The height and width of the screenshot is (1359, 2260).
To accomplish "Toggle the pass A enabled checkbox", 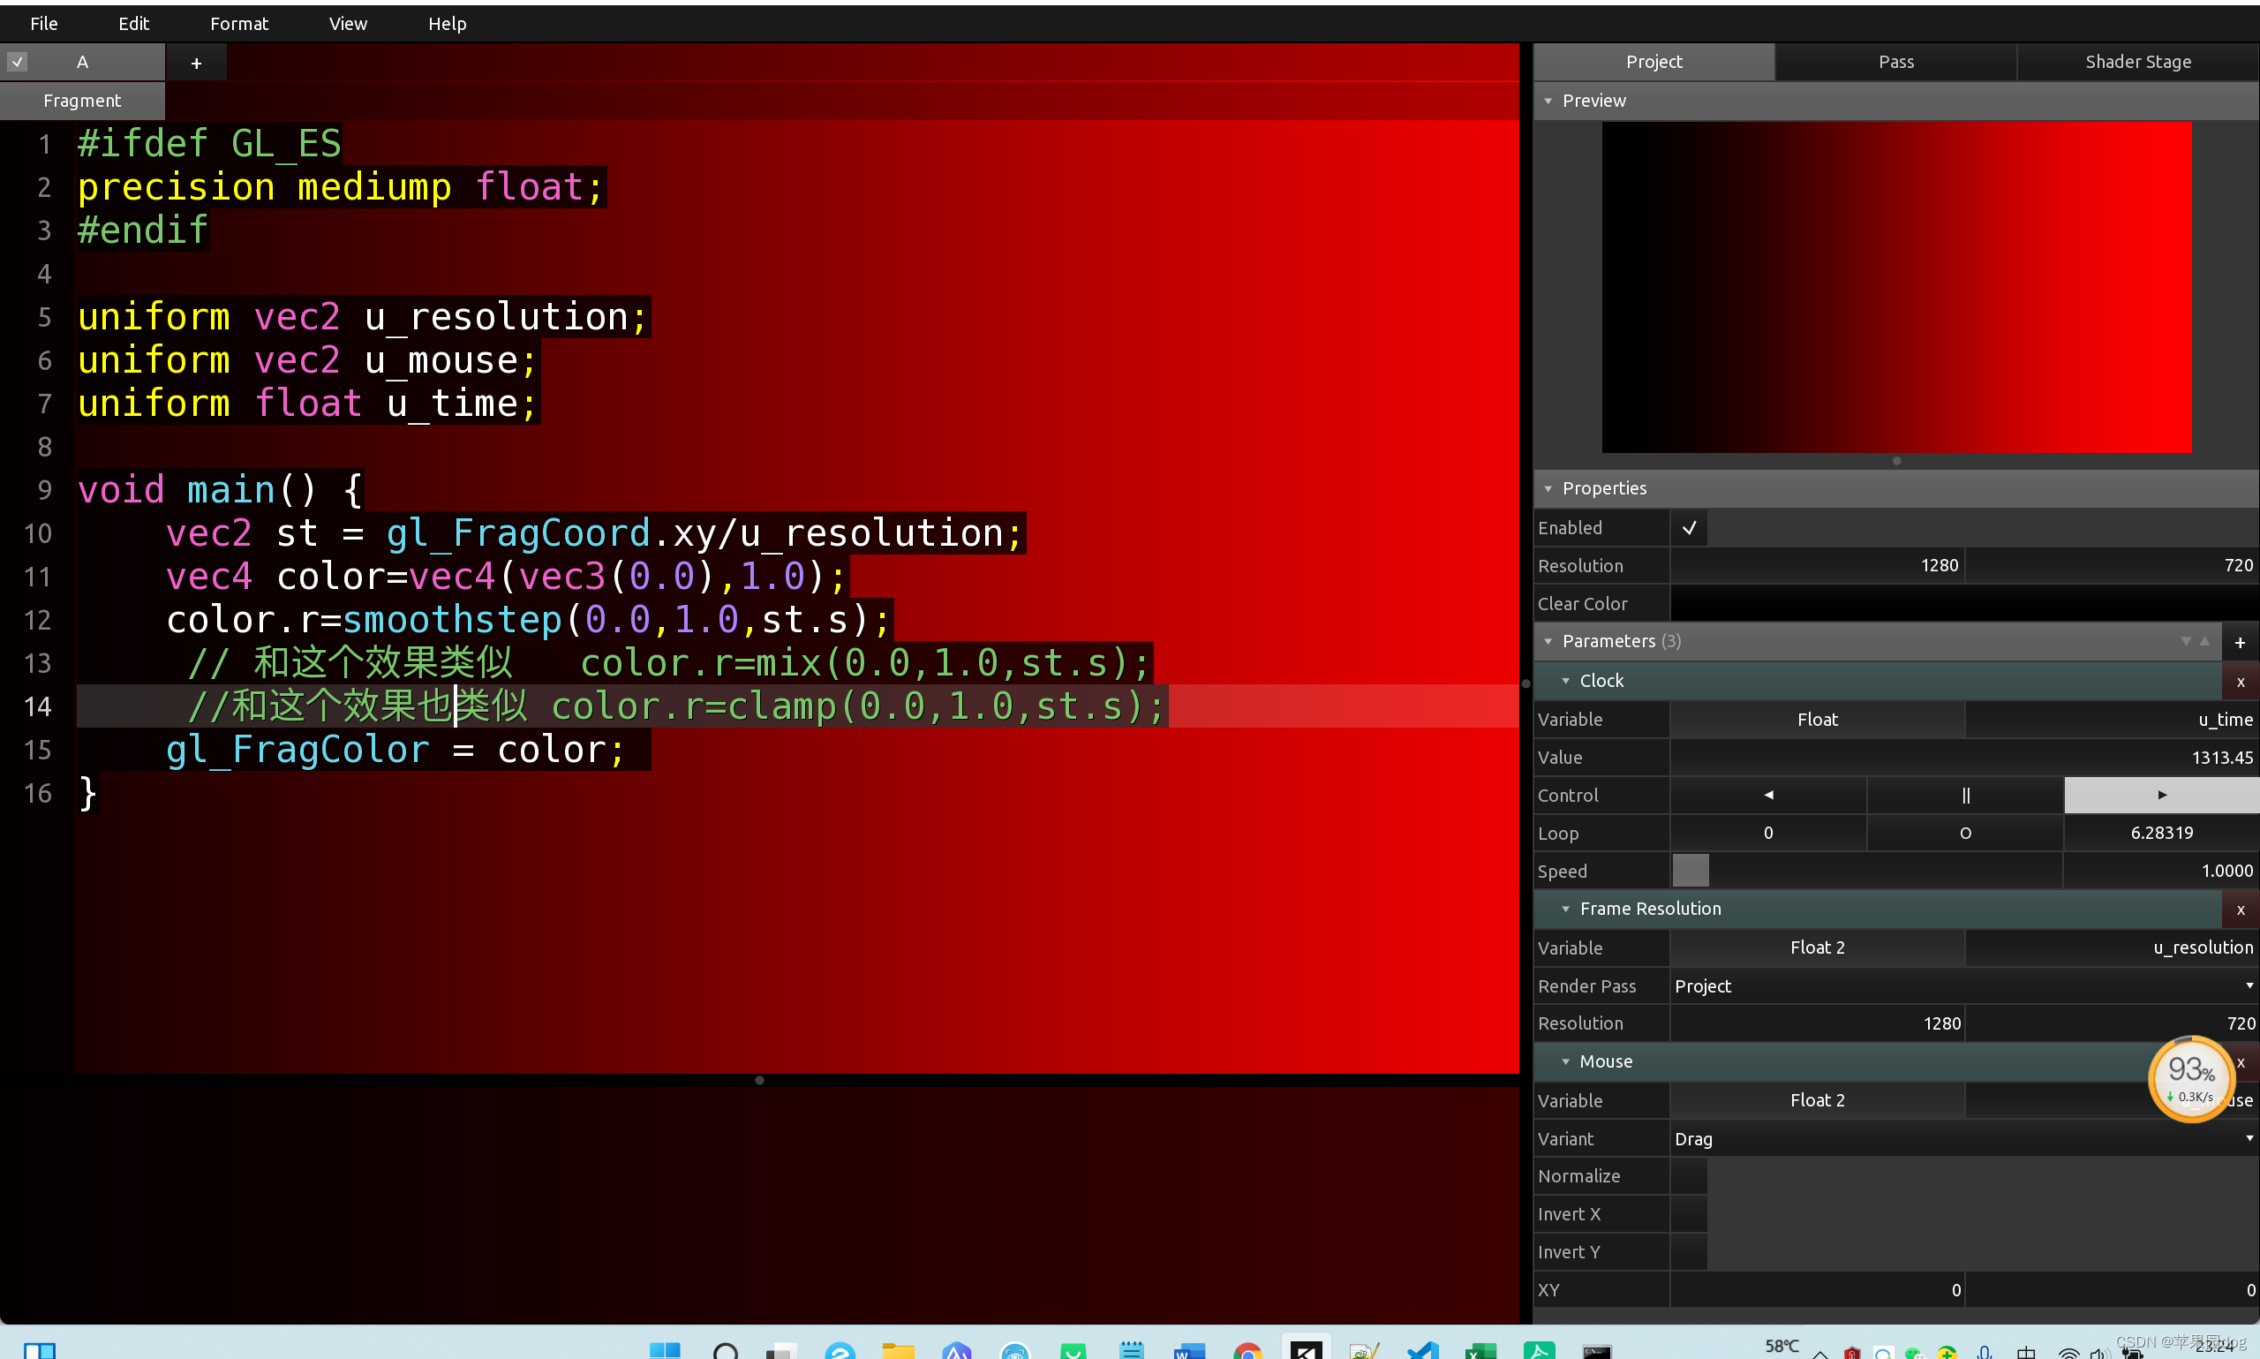I will click(18, 61).
